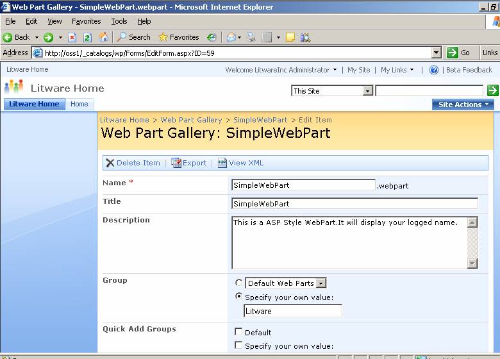Switch to the Litware Home navigation tab
The image size is (500, 359).
coord(34,104)
